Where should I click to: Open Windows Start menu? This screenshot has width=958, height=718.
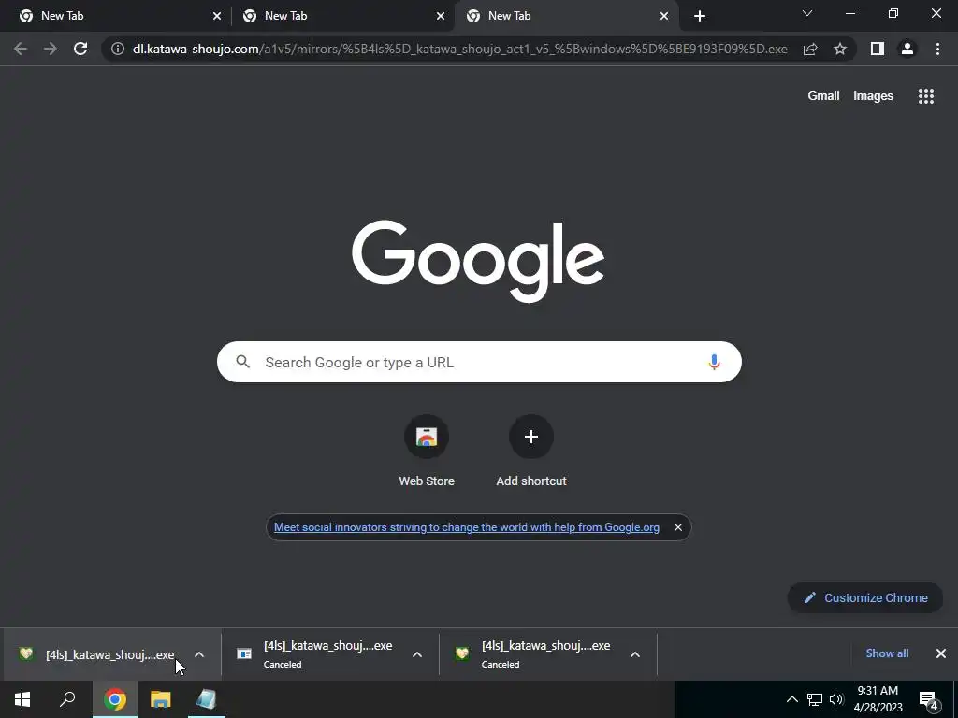[22, 699]
